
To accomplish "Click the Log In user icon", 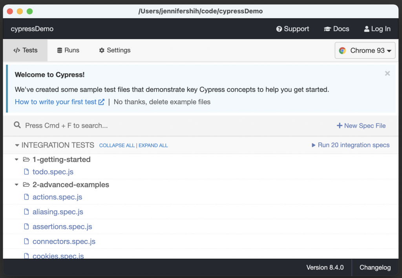I will coord(367,29).
